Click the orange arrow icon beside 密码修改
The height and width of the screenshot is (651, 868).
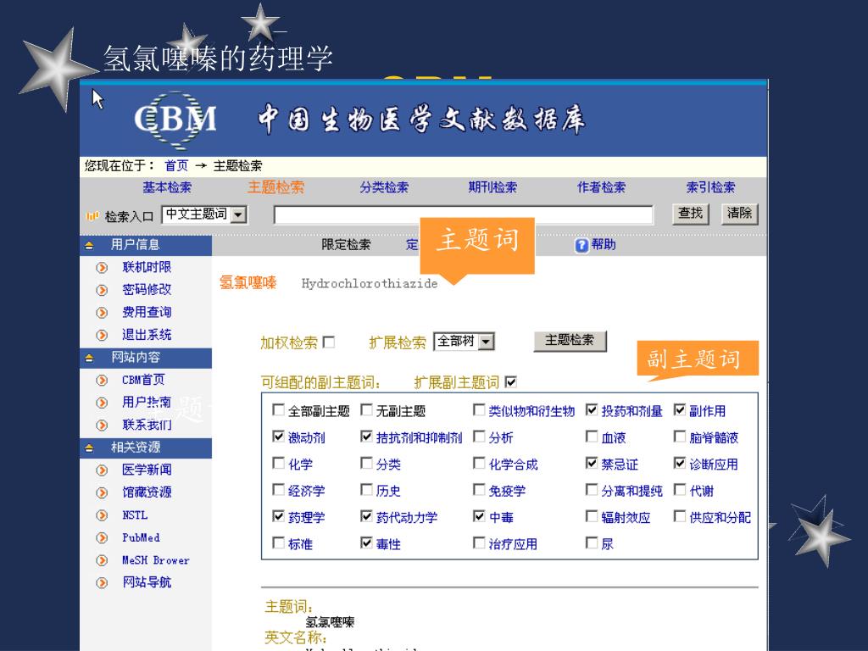[x=102, y=290]
